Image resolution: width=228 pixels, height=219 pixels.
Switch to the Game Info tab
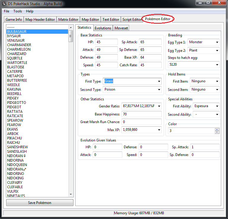[14, 20]
